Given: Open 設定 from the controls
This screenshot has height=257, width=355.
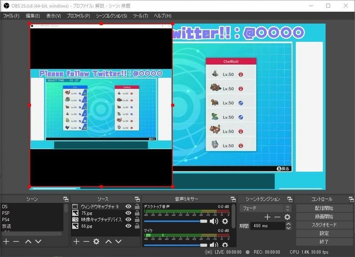Looking at the screenshot, I should tap(324, 233).
